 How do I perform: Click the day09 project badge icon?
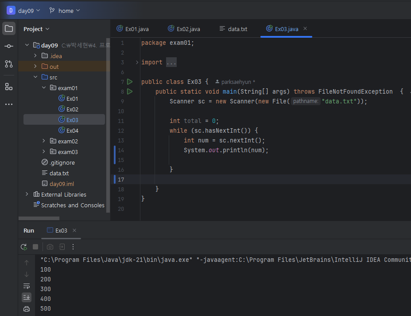click(11, 11)
